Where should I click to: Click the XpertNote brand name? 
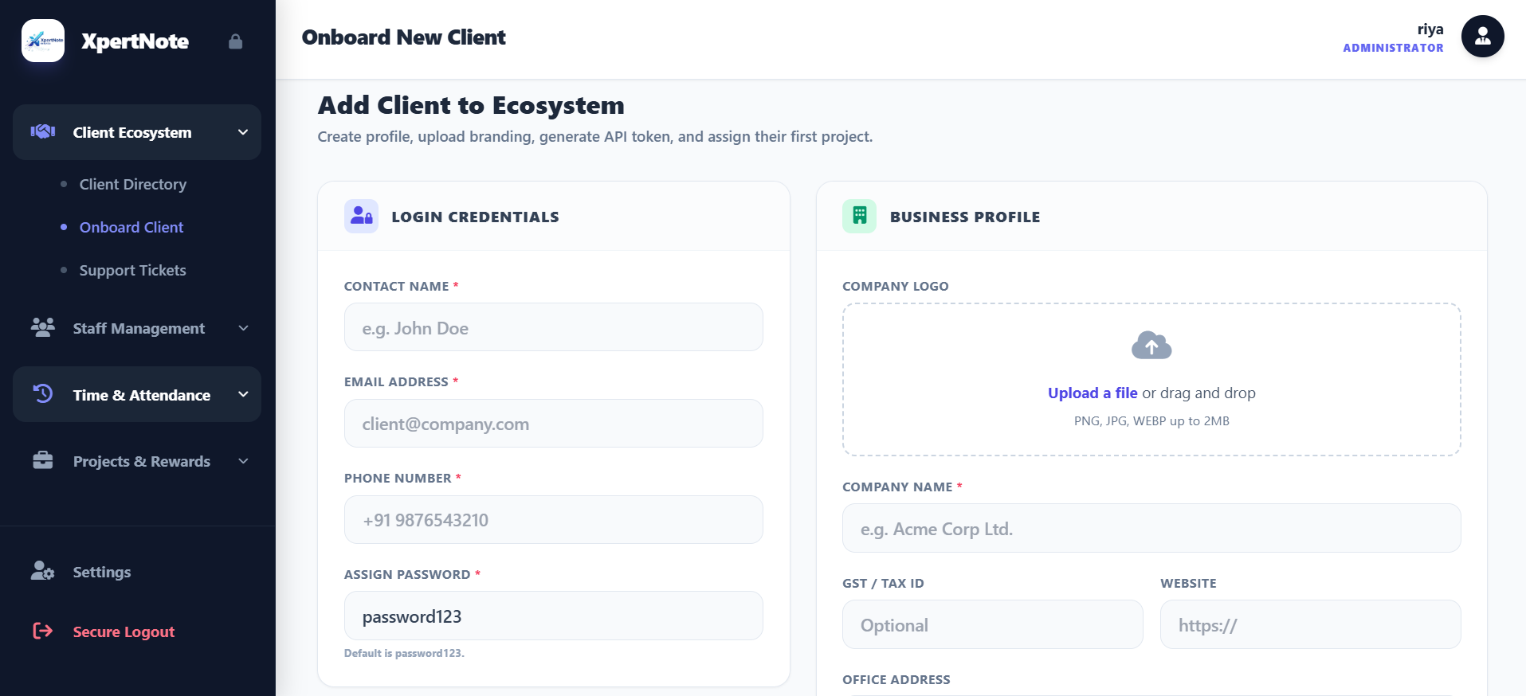point(135,41)
